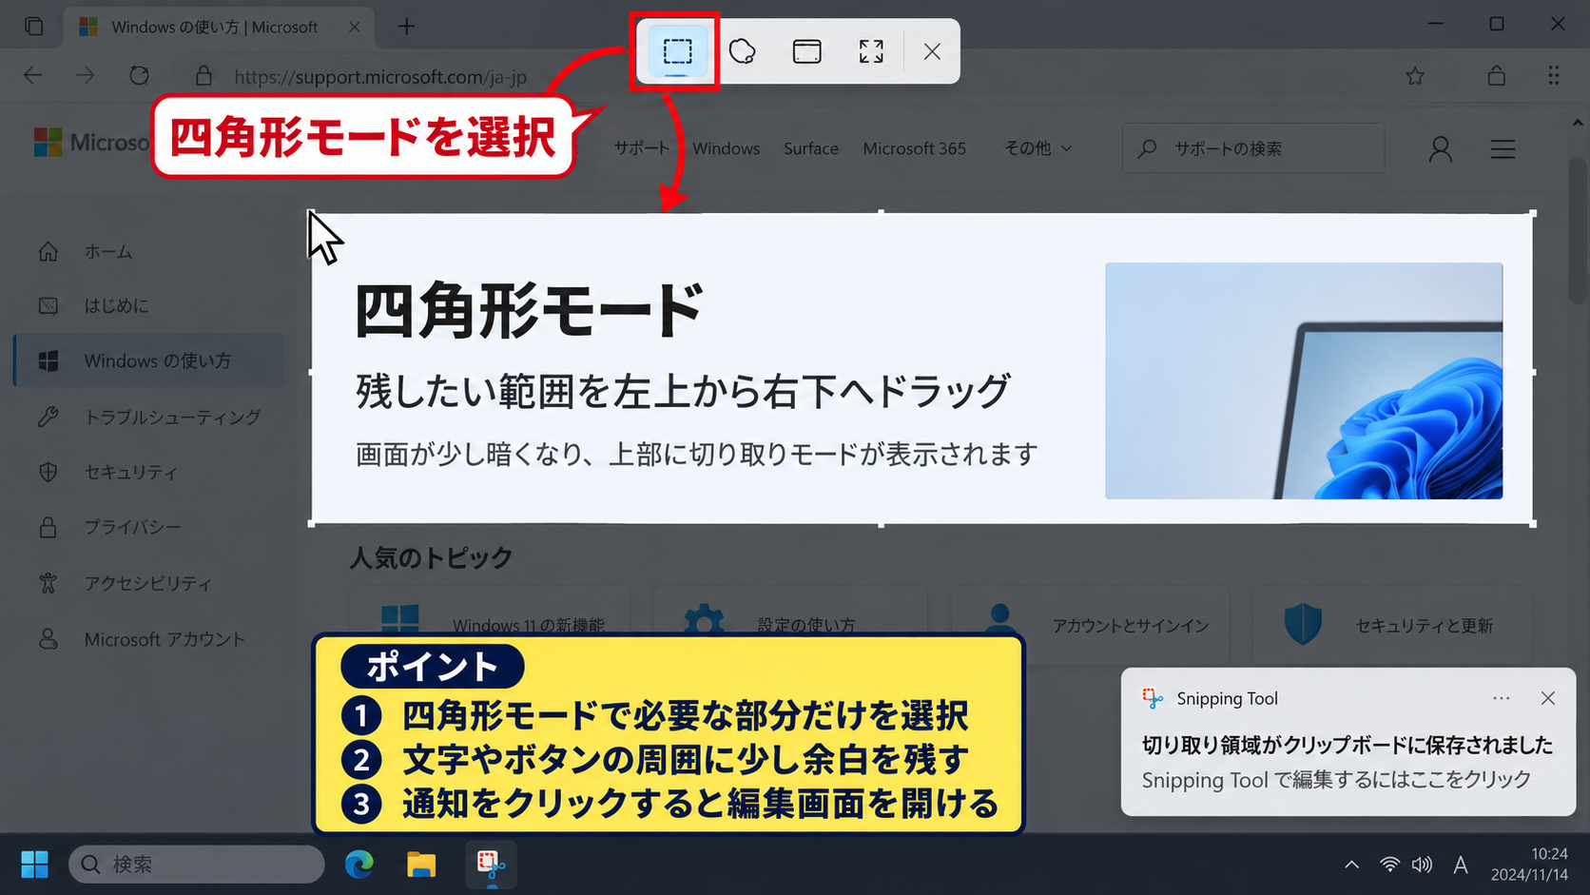Open Microsoft アカウント in the sidebar
1590x895 pixels.
(x=148, y=639)
